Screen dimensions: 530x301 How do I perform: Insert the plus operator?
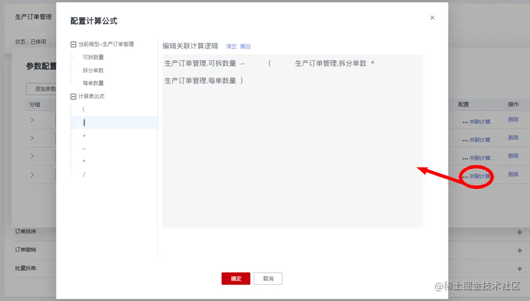point(84,136)
